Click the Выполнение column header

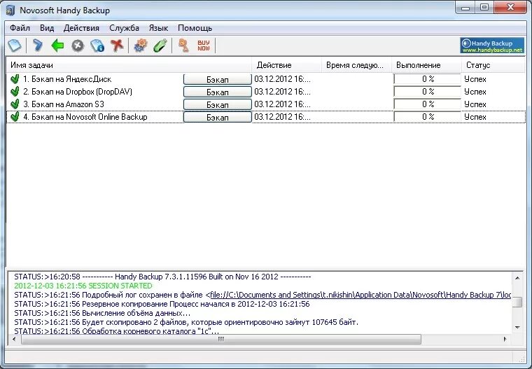tap(427, 65)
